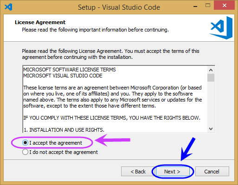The image size is (238, 185).
Task: Cancel the Visual Studio Code setup
Action: (212, 172)
